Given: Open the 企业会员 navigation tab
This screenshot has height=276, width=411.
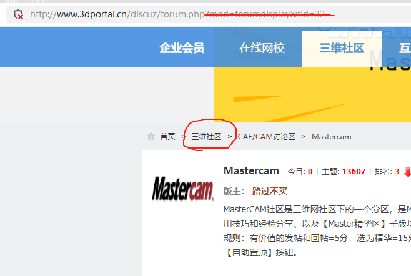Looking at the screenshot, I should [182, 48].
